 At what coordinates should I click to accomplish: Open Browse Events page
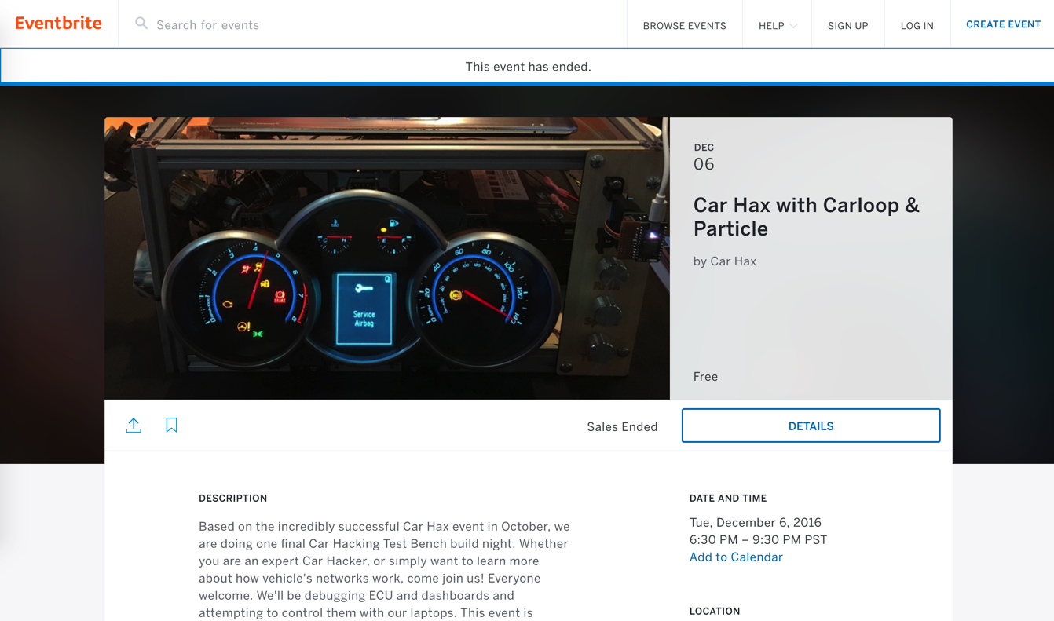tap(684, 25)
